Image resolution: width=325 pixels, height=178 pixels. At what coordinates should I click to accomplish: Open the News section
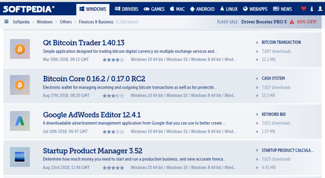[x=283, y=9]
